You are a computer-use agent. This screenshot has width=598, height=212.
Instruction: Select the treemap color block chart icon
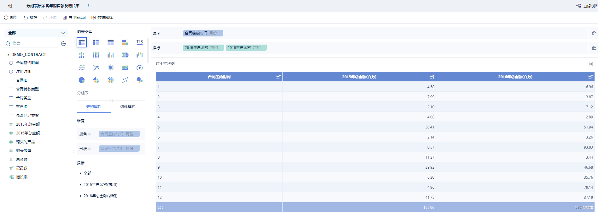(125, 42)
